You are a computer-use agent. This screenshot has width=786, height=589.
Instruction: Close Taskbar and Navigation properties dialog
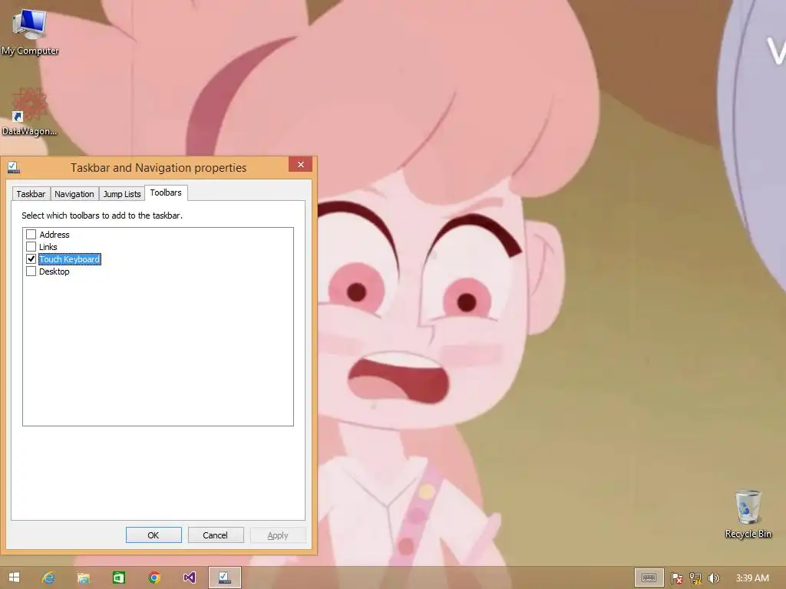pyautogui.click(x=300, y=164)
